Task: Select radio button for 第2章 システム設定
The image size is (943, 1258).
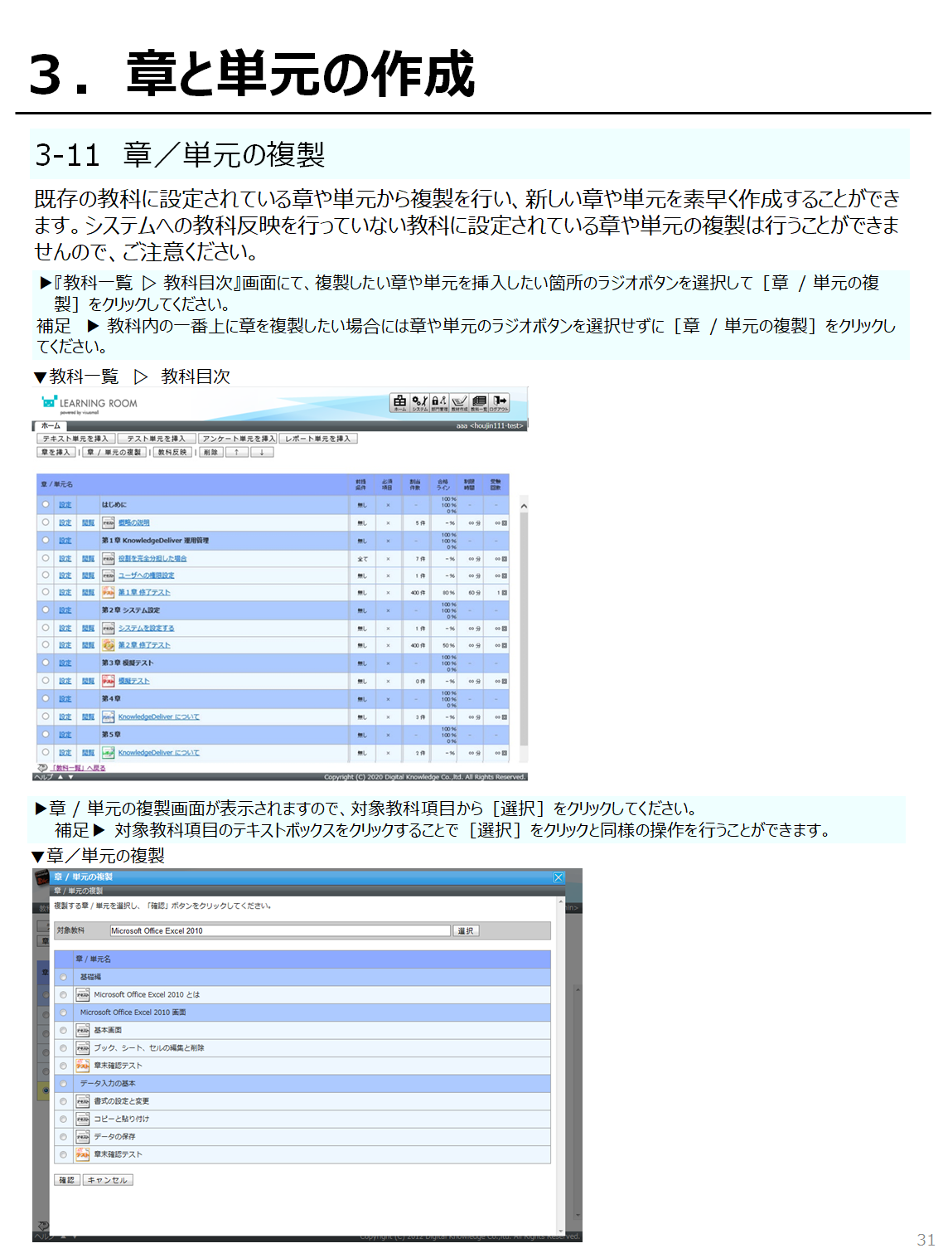Action: pyautogui.click(x=46, y=610)
